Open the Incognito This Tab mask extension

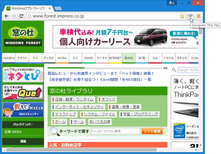point(191,16)
